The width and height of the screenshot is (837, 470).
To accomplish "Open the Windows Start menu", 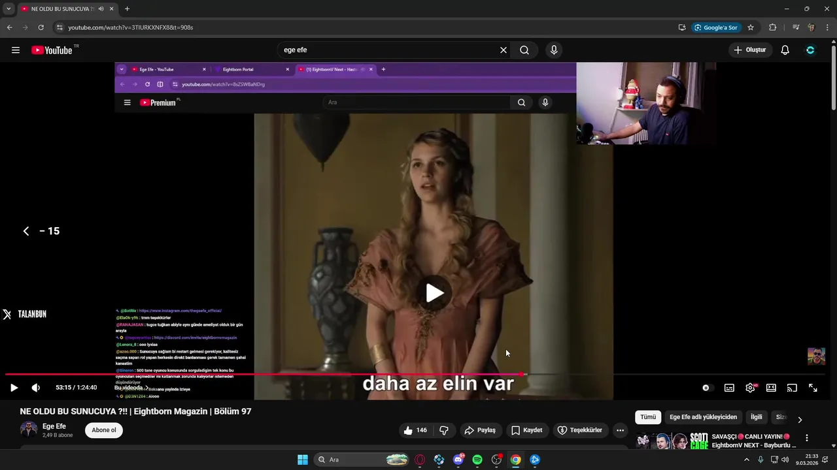I will pos(303,460).
